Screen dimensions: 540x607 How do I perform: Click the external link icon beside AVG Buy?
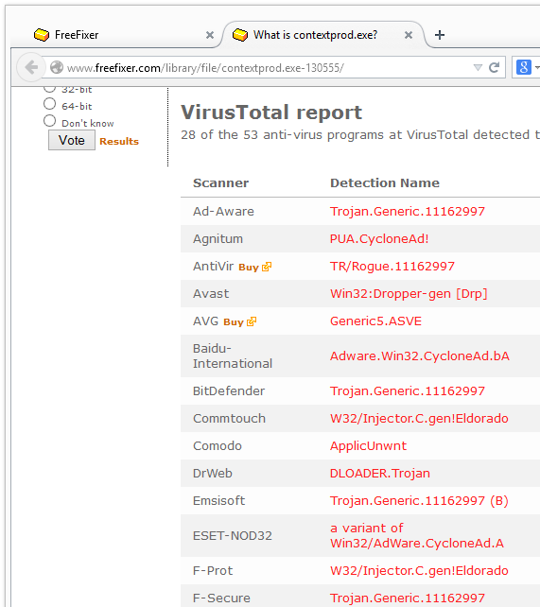(252, 321)
